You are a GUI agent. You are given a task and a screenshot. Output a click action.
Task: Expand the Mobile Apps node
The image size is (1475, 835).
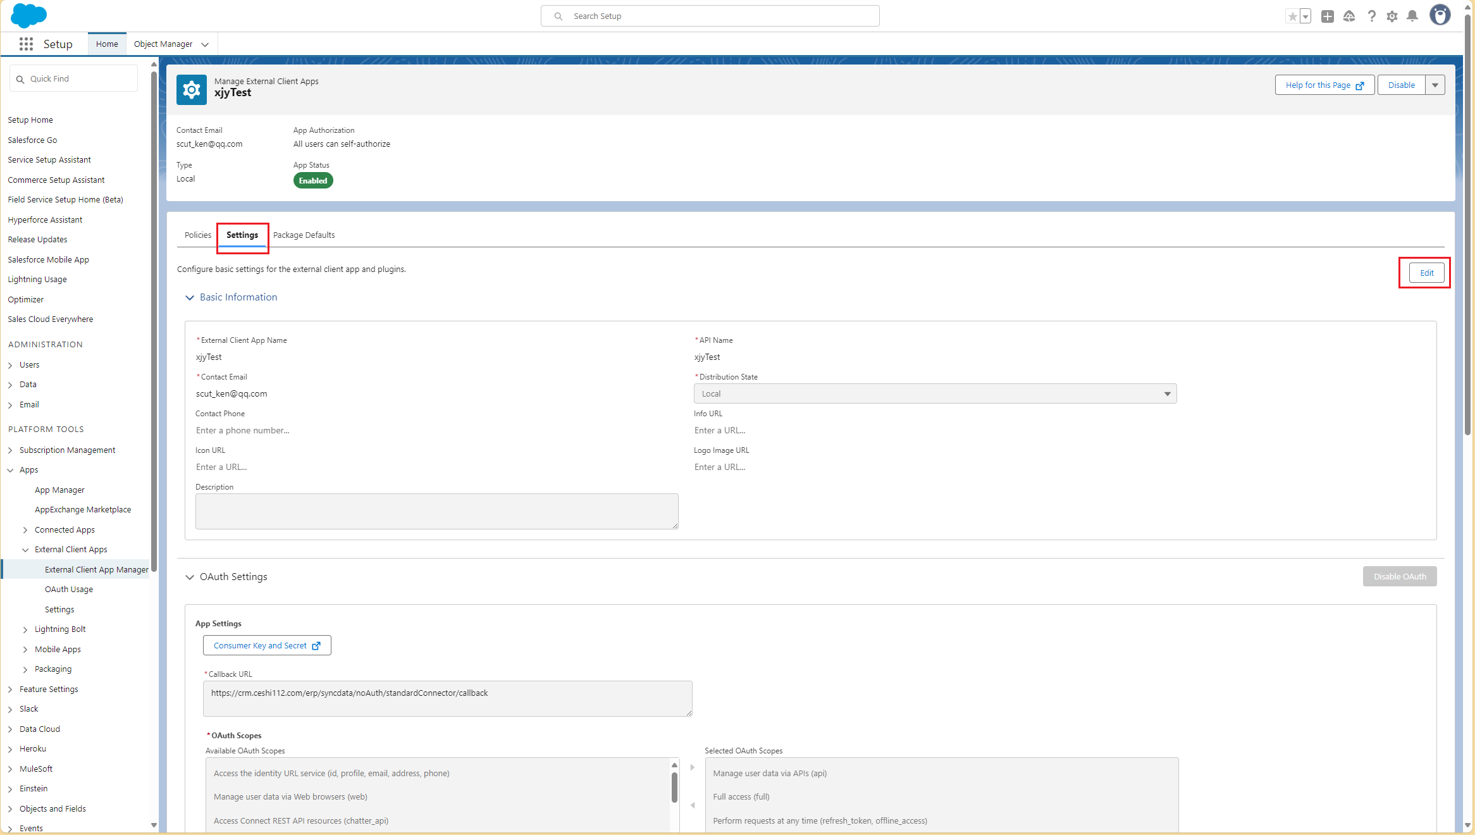[25, 650]
